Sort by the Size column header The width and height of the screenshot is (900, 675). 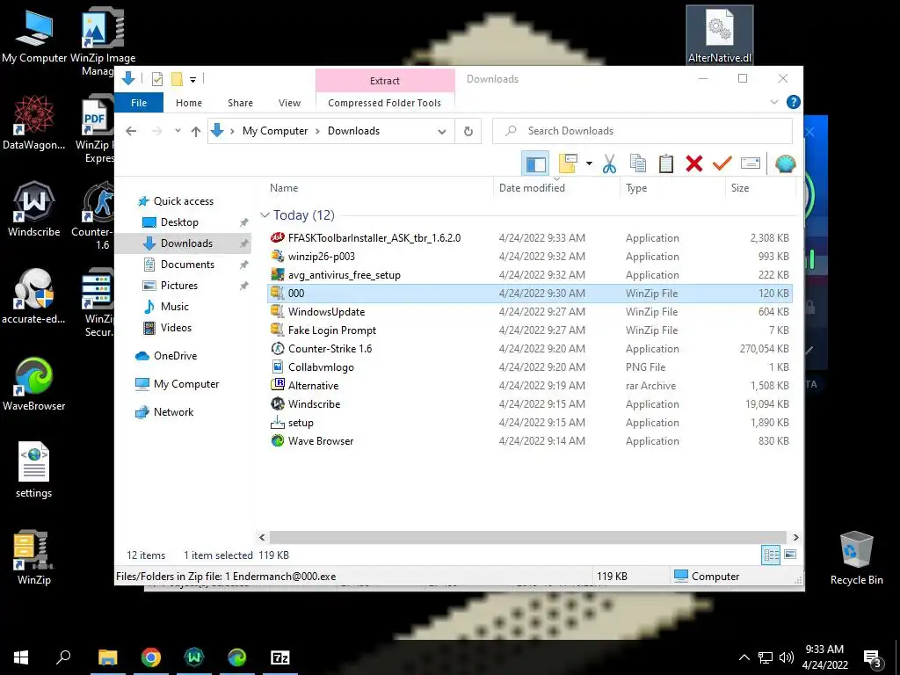pyautogui.click(x=760, y=188)
